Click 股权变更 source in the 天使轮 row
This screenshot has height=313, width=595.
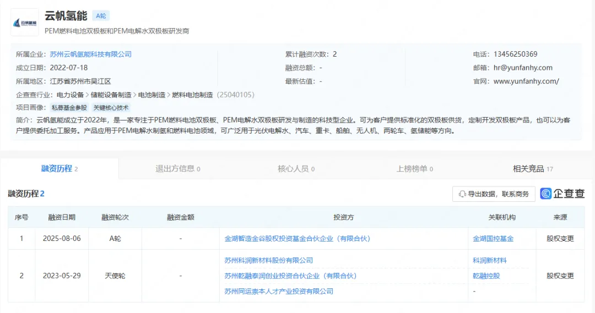(560, 276)
